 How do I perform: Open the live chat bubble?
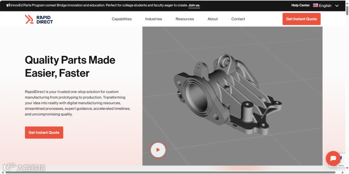click(x=333, y=158)
